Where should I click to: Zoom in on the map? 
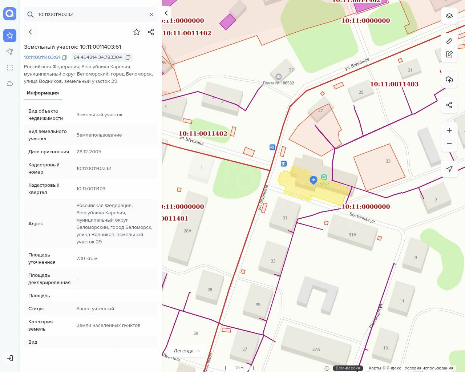449,130
